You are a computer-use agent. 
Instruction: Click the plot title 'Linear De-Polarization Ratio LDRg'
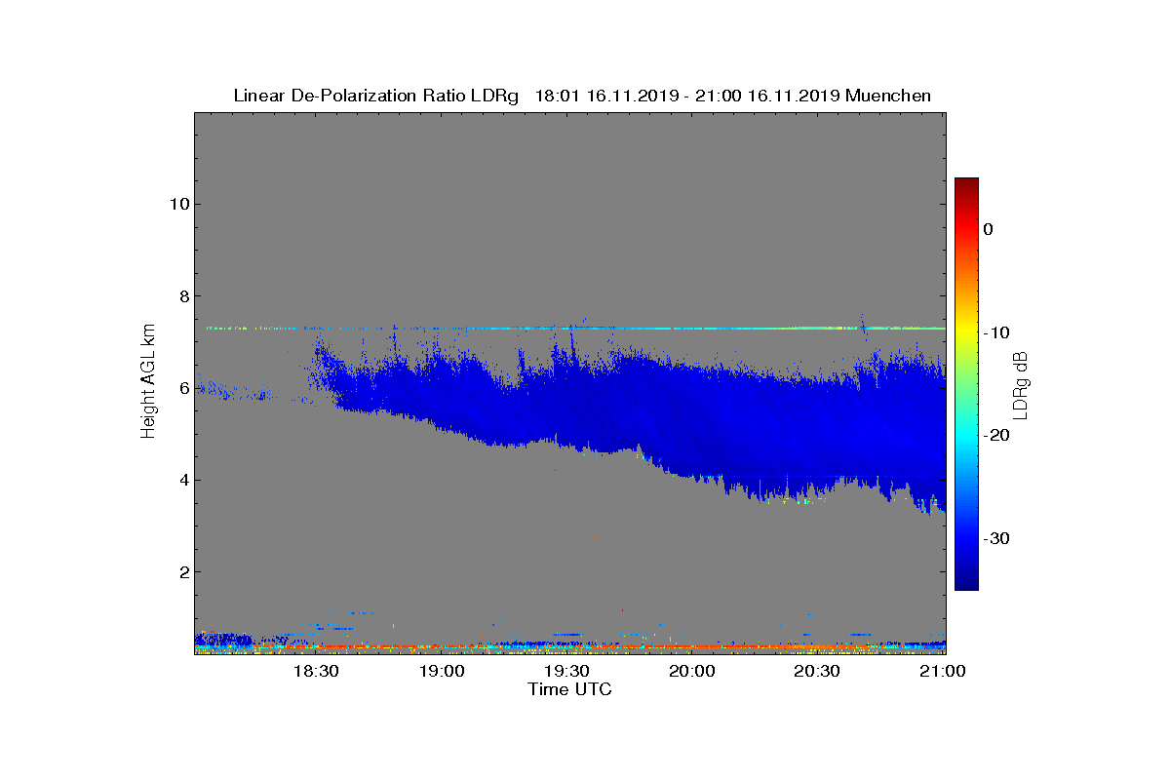coord(376,96)
